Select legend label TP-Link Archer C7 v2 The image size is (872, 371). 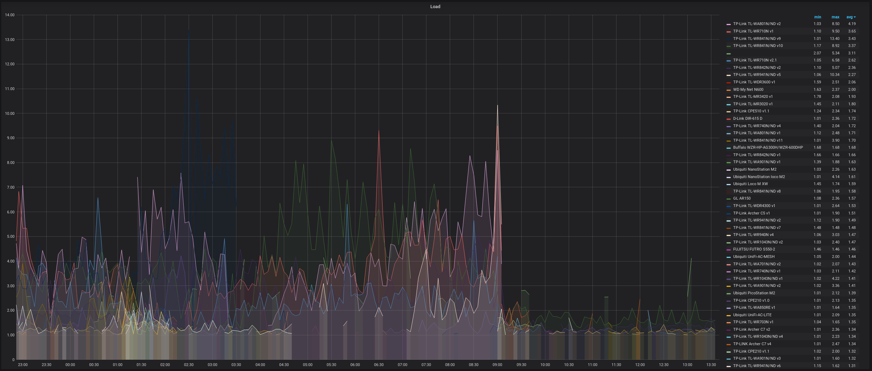click(751, 329)
